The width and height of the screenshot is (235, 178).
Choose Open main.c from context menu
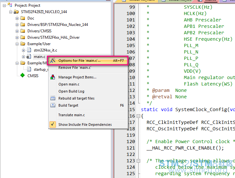click(x=88, y=84)
